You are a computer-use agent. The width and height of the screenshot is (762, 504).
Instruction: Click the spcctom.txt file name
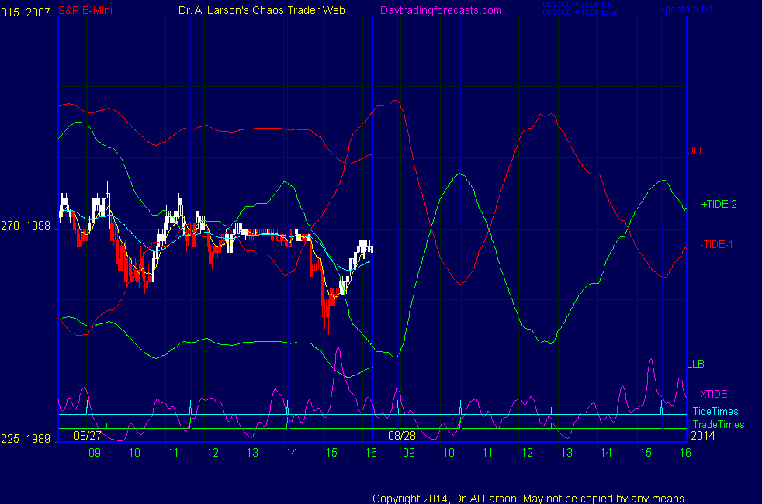[x=686, y=9]
